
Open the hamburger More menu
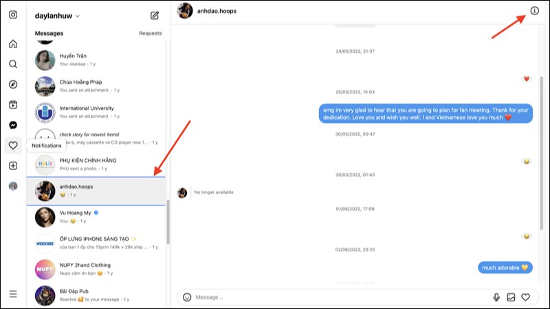tap(13, 294)
